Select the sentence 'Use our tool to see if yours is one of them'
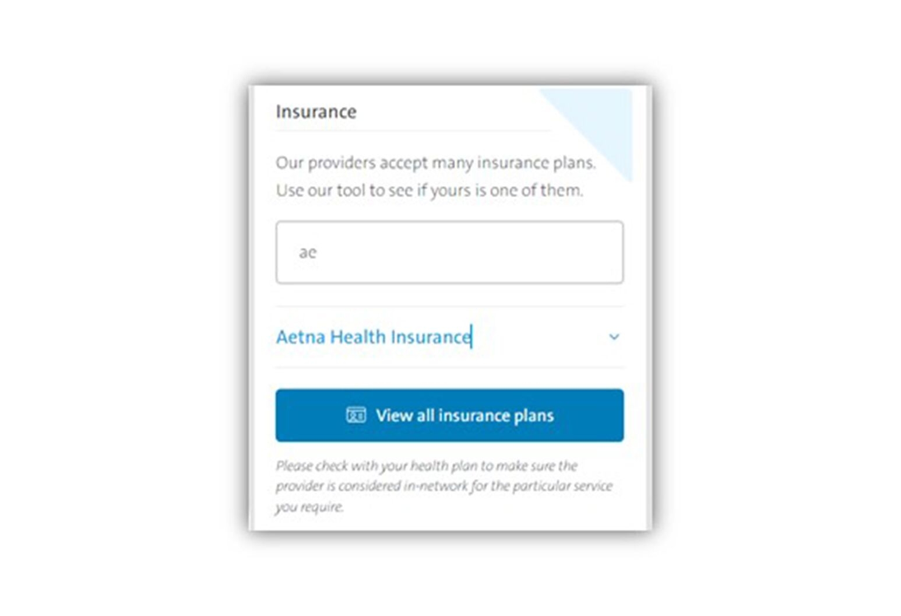 [x=431, y=190]
